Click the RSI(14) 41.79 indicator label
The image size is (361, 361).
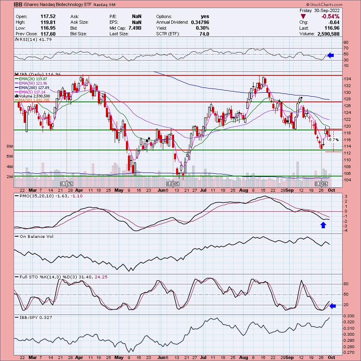click(x=35, y=39)
